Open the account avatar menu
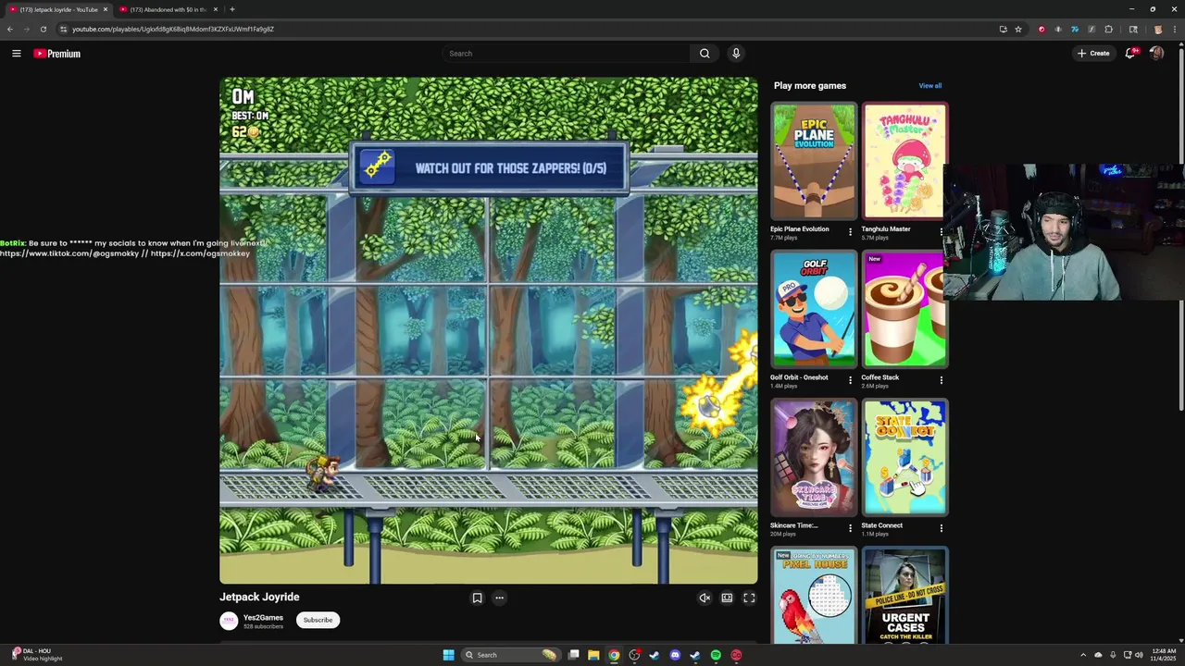The image size is (1185, 666). point(1156,54)
